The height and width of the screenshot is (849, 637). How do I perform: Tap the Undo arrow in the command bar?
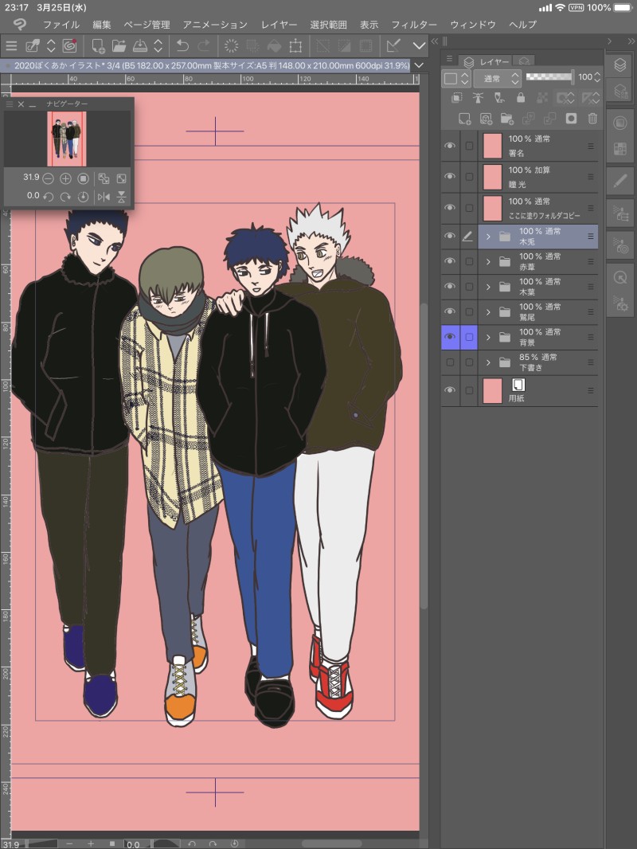click(183, 46)
